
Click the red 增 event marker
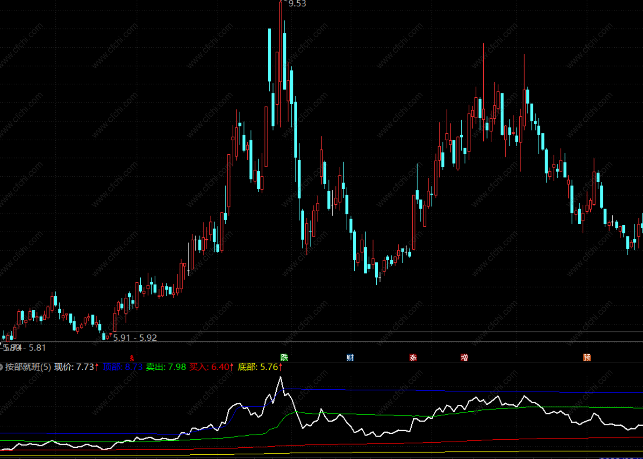click(x=464, y=357)
